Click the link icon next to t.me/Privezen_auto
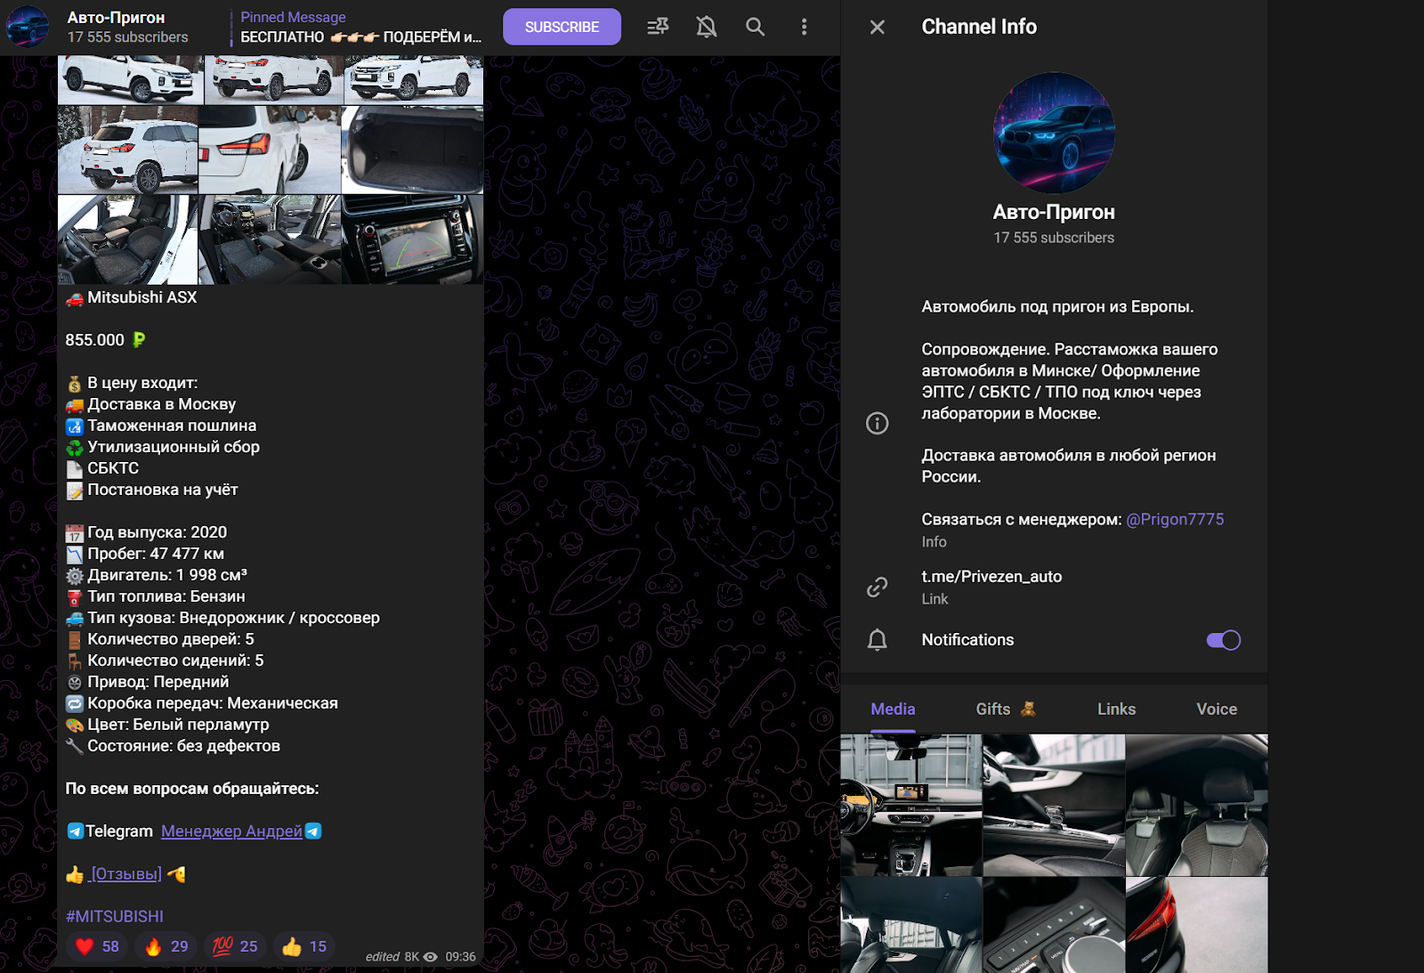Viewport: 1424px width, 973px height. click(x=878, y=587)
